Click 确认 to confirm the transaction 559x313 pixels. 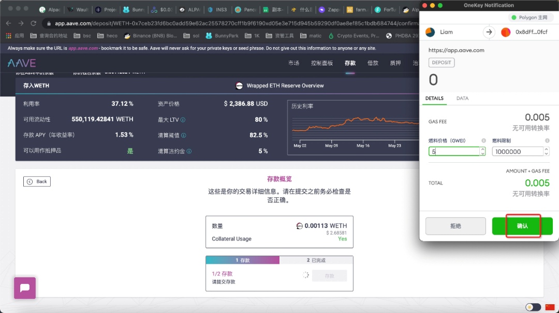523,225
